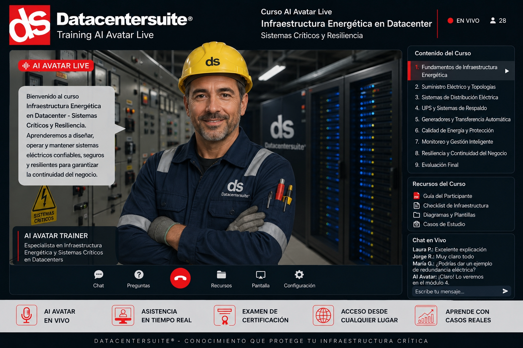The image size is (523, 348).
Task: Open the Diagramas y Plantillas folder icon
Action: coord(416,215)
